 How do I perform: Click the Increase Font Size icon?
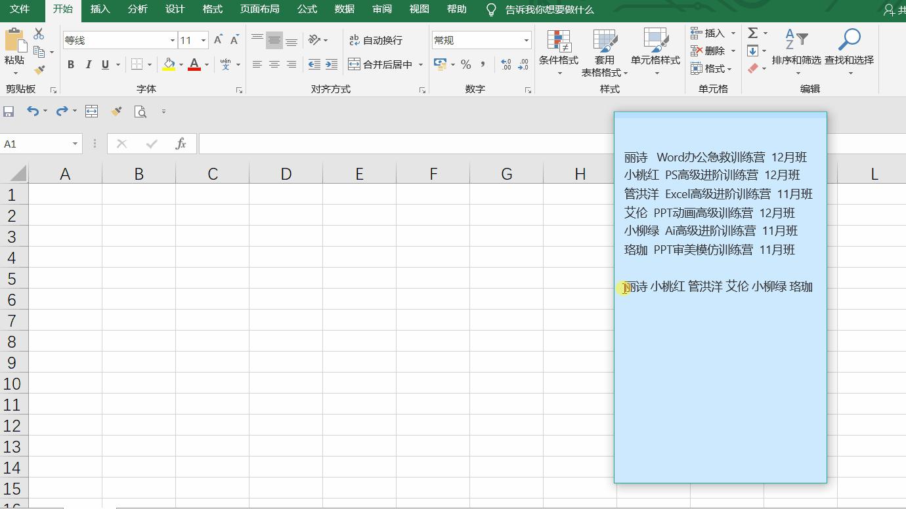click(x=218, y=40)
